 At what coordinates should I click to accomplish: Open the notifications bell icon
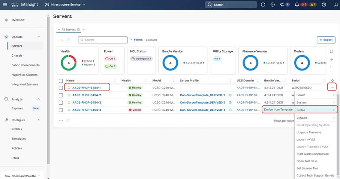tap(297, 5)
